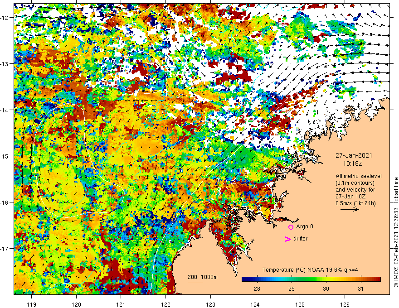Click the 'Argo 0' legend label
Viewport: 399px width, 308px height.
pyautogui.click(x=305, y=226)
